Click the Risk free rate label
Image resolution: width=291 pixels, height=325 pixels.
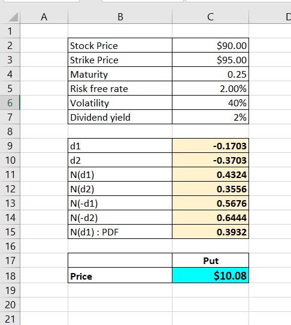coord(120,88)
